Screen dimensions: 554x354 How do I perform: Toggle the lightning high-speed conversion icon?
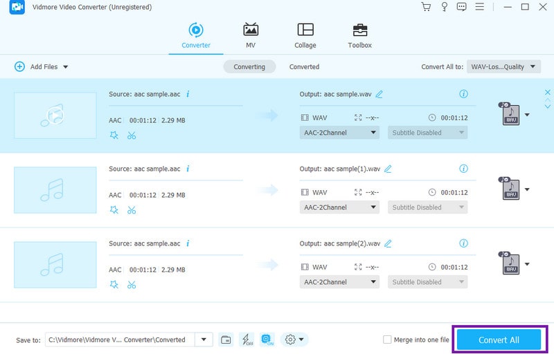pos(247,339)
